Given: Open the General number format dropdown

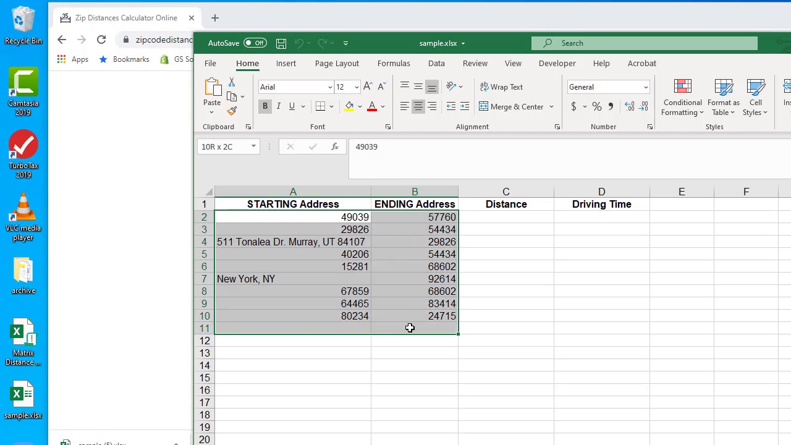Looking at the screenshot, I should coord(646,87).
